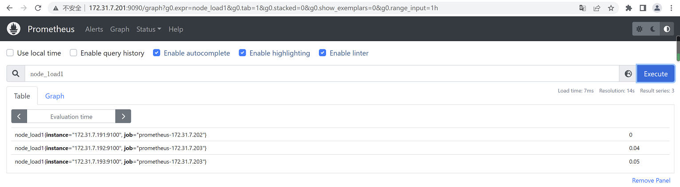The height and width of the screenshot is (187, 680).
Task: Switch to light theme sun icon
Action: pos(639,29)
